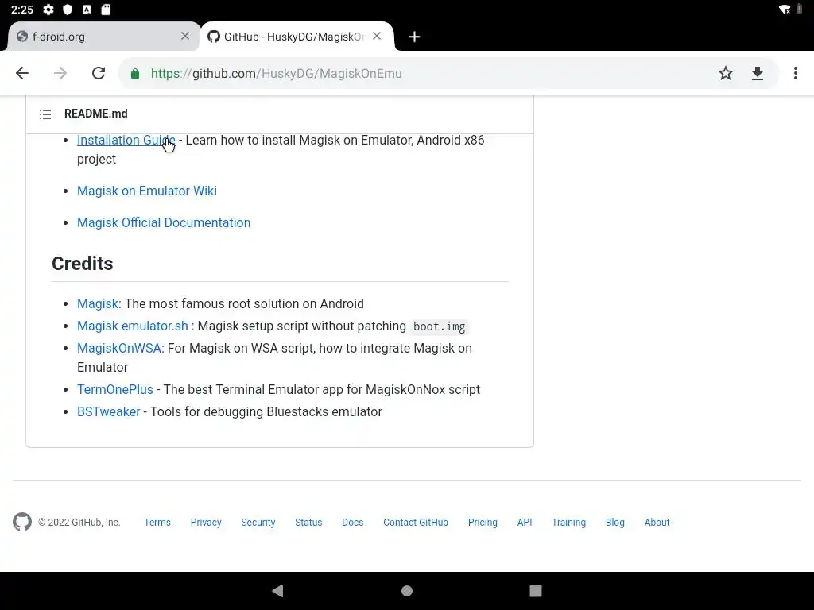The image size is (814, 610).
Task: Tap the Wi-Fi indicator in status bar
Action: click(785, 10)
